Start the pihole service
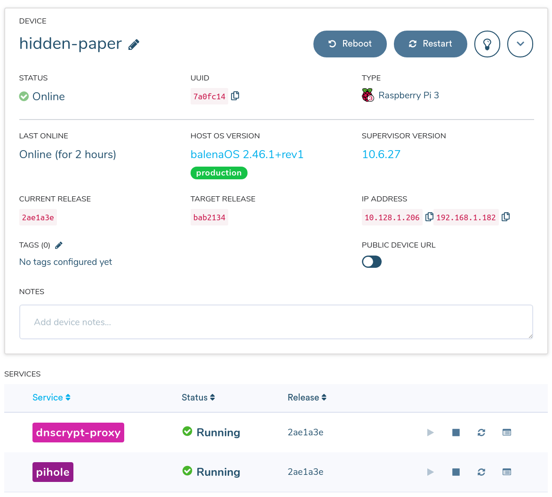The width and height of the screenshot is (552, 497). (x=430, y=472)
